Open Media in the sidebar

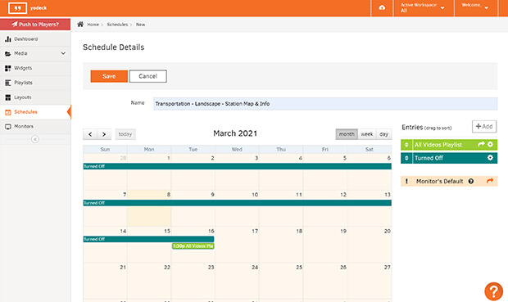tap(35, 53)
